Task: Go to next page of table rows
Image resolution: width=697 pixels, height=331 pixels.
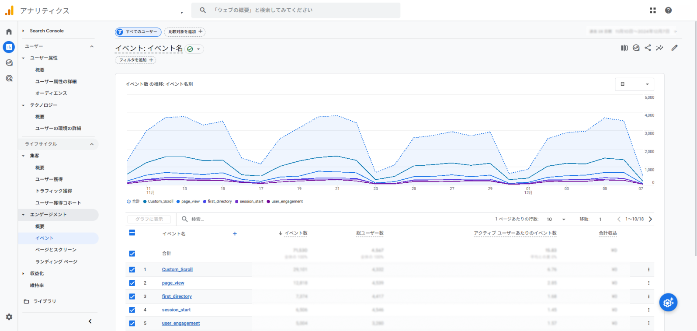Action: [x=650, y=219]
